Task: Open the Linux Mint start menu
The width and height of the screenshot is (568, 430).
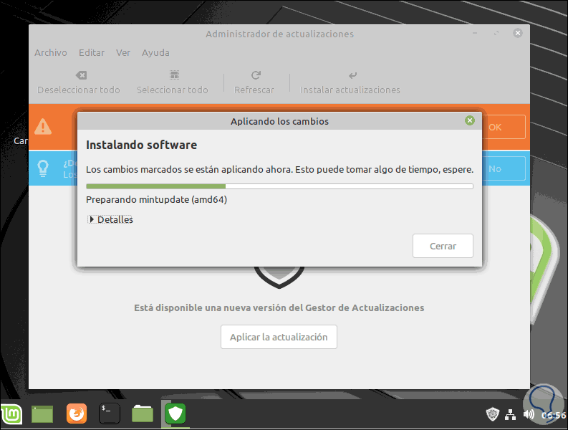Action: tap(11, 414)
